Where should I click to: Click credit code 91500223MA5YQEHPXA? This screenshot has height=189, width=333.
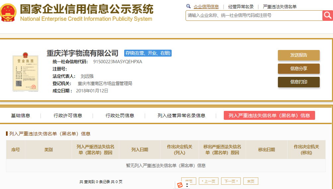tap(118, 62)
